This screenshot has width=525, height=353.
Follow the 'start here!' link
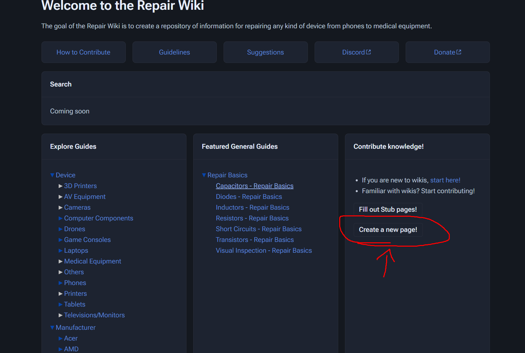click(445, 180)
